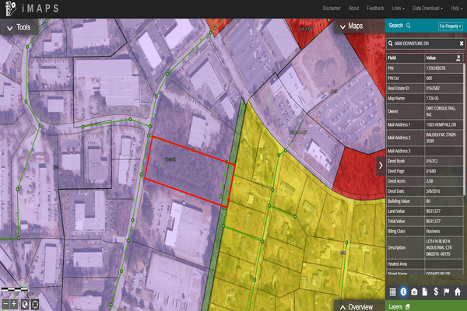Expand the Overview panel
Viewport: 467px width, 311px height.
[x=341, y=307]
